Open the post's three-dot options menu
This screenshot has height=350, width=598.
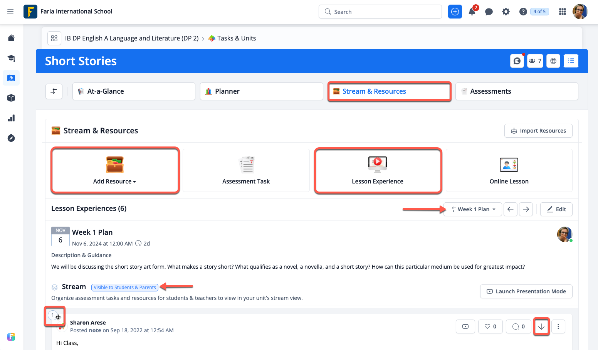point(558,326)
